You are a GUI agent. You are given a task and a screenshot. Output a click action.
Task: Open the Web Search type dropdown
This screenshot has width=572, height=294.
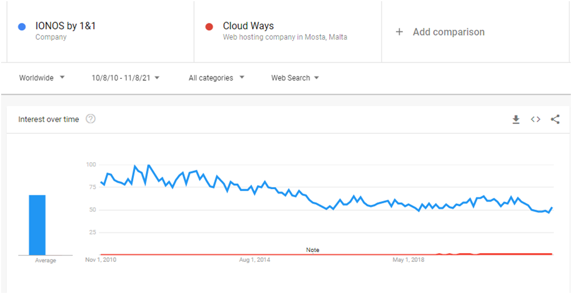coord(295,78)
